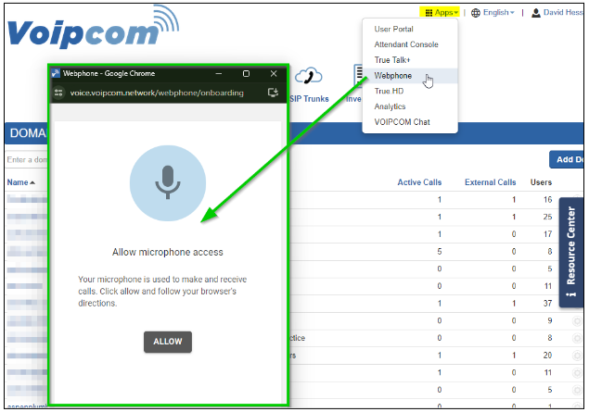Click the Users value 37
Screen dimensions: 589x412
point(547,304)
